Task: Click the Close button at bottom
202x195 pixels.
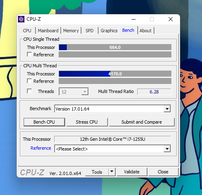Action: (163, 172)
